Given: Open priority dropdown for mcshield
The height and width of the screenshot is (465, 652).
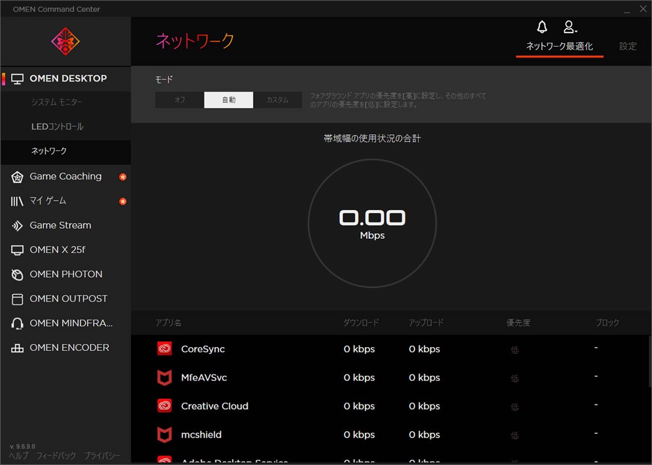Looking at the screenshot, I should pyautogui.click(x=514, y=436).
